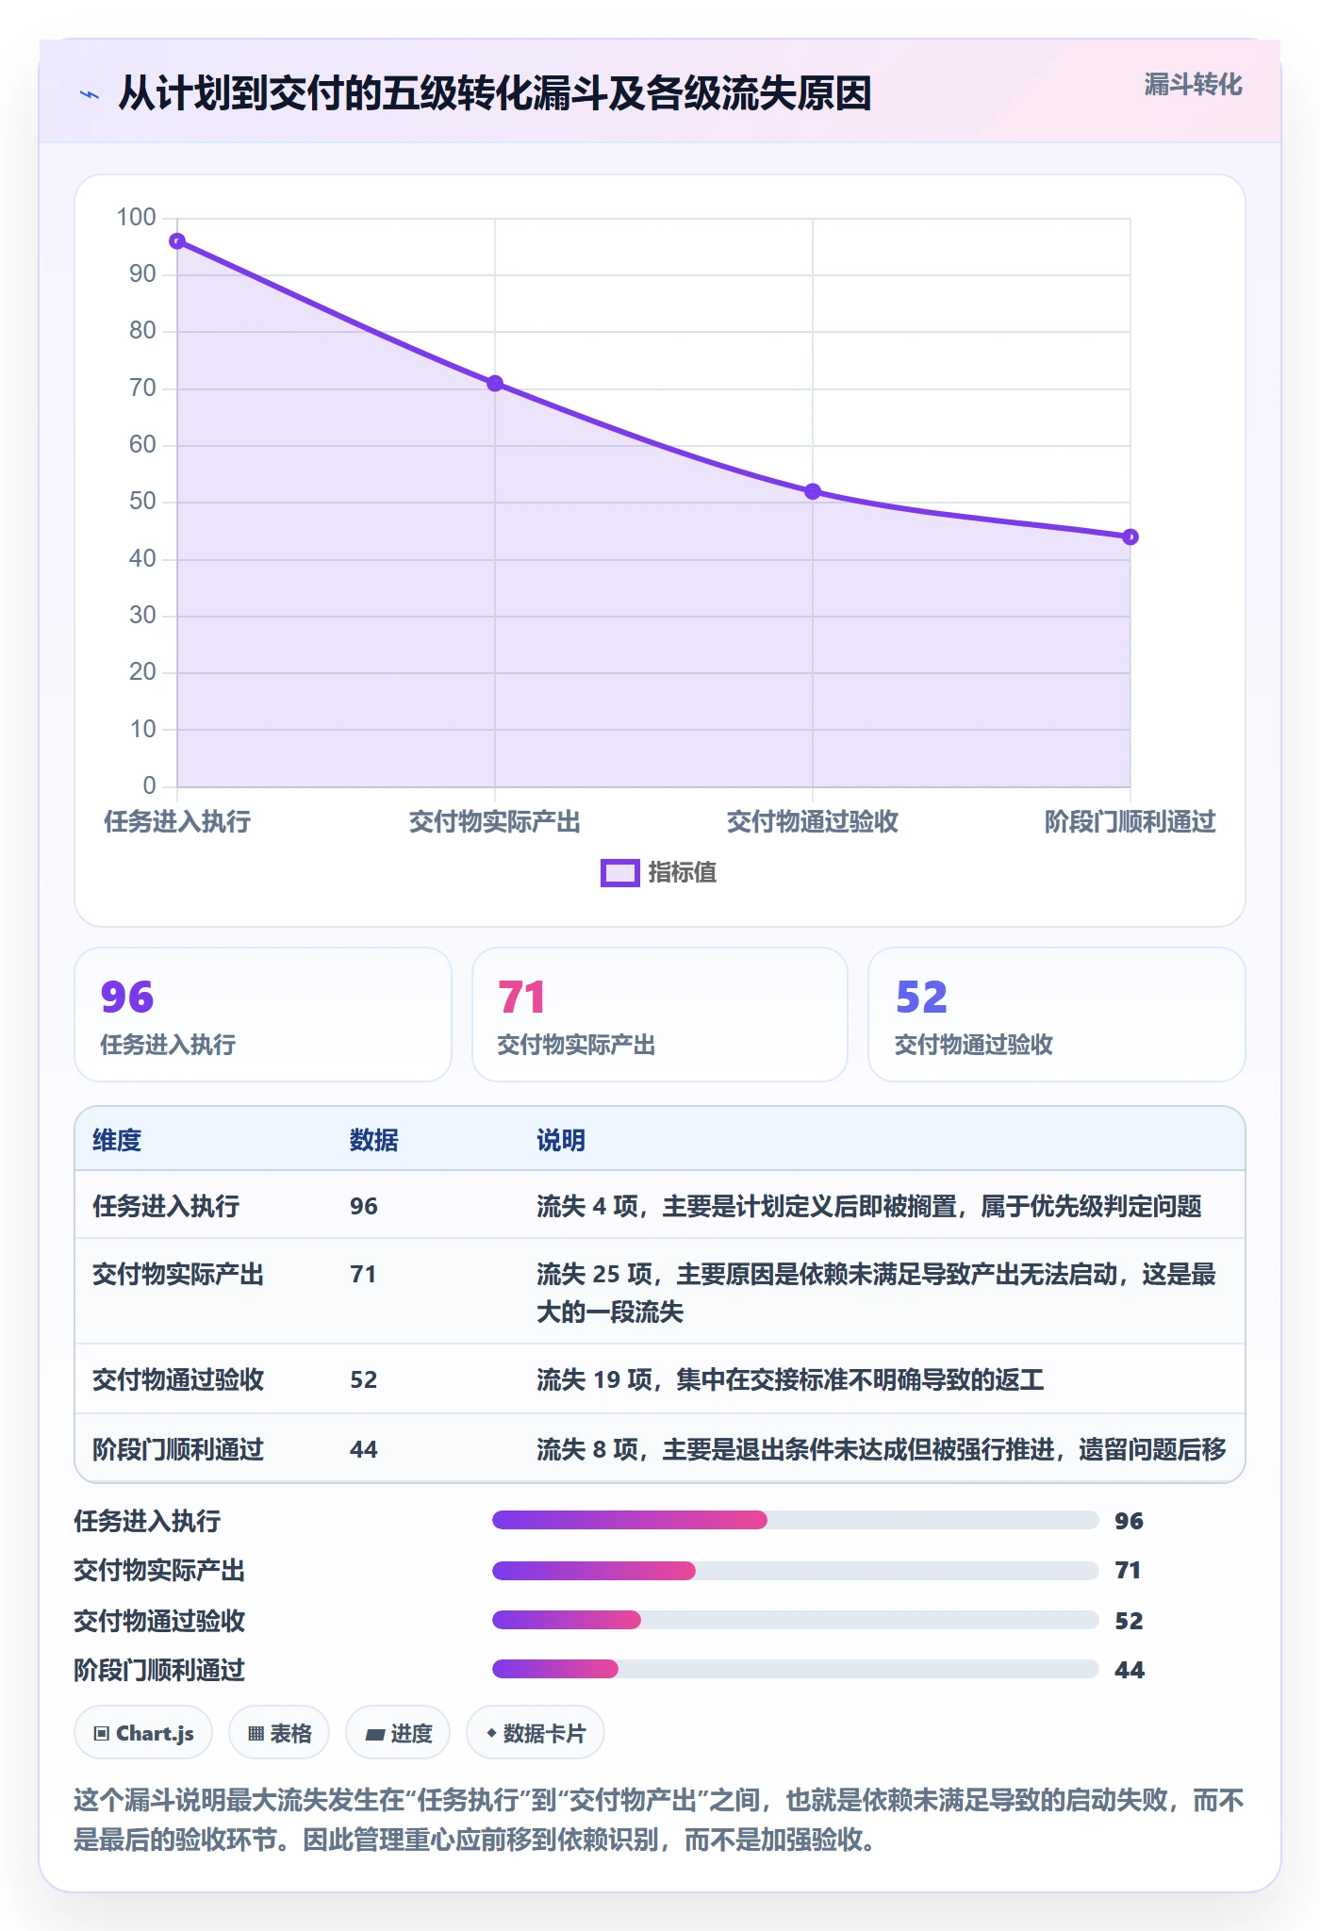This screenshot has width=1320, height=1931.
Task: Select the chart data point at 96
Action: pos(177,241)
